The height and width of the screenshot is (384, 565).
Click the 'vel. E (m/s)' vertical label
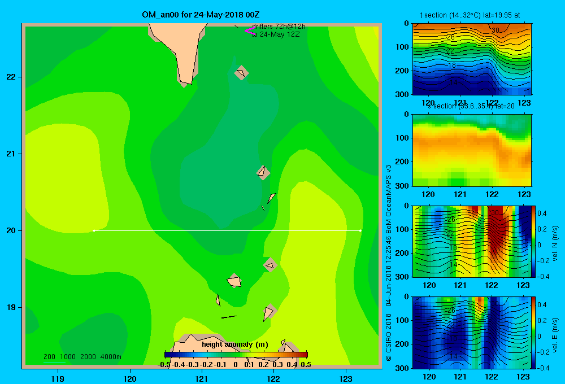coord(555,334)
